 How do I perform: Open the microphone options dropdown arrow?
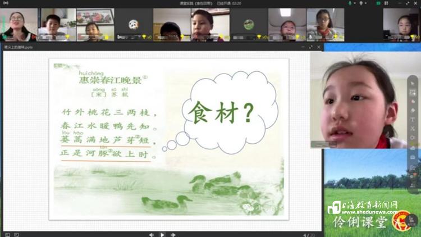pos(355,3)
